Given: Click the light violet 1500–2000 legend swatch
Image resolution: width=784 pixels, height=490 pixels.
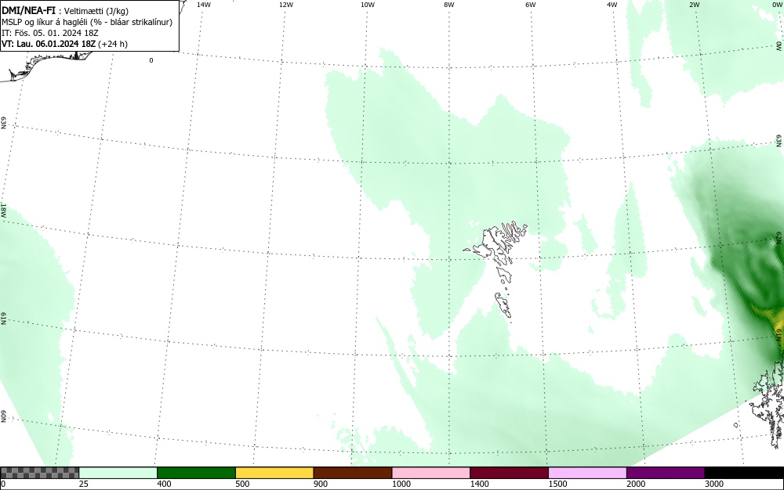Looking at the screenshot, I should click(587, 473).
